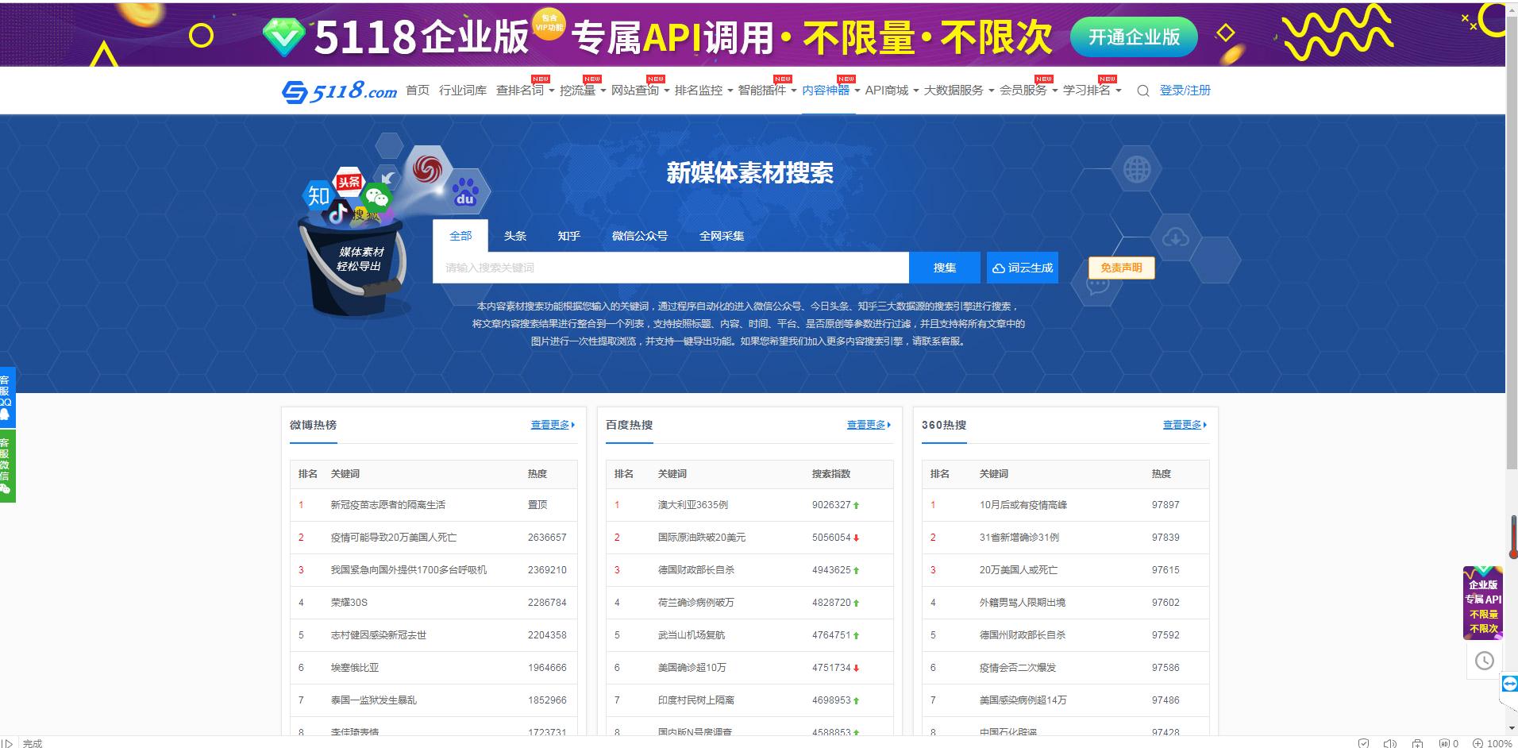Image resolution: width=1518 pixels, height=748 pixels.
Task: Click the scrollbar down arrow
Action: point(1512,728)
